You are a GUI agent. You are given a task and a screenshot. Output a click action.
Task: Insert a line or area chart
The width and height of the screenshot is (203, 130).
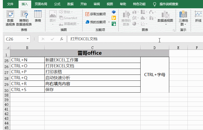tap(135, 18)
